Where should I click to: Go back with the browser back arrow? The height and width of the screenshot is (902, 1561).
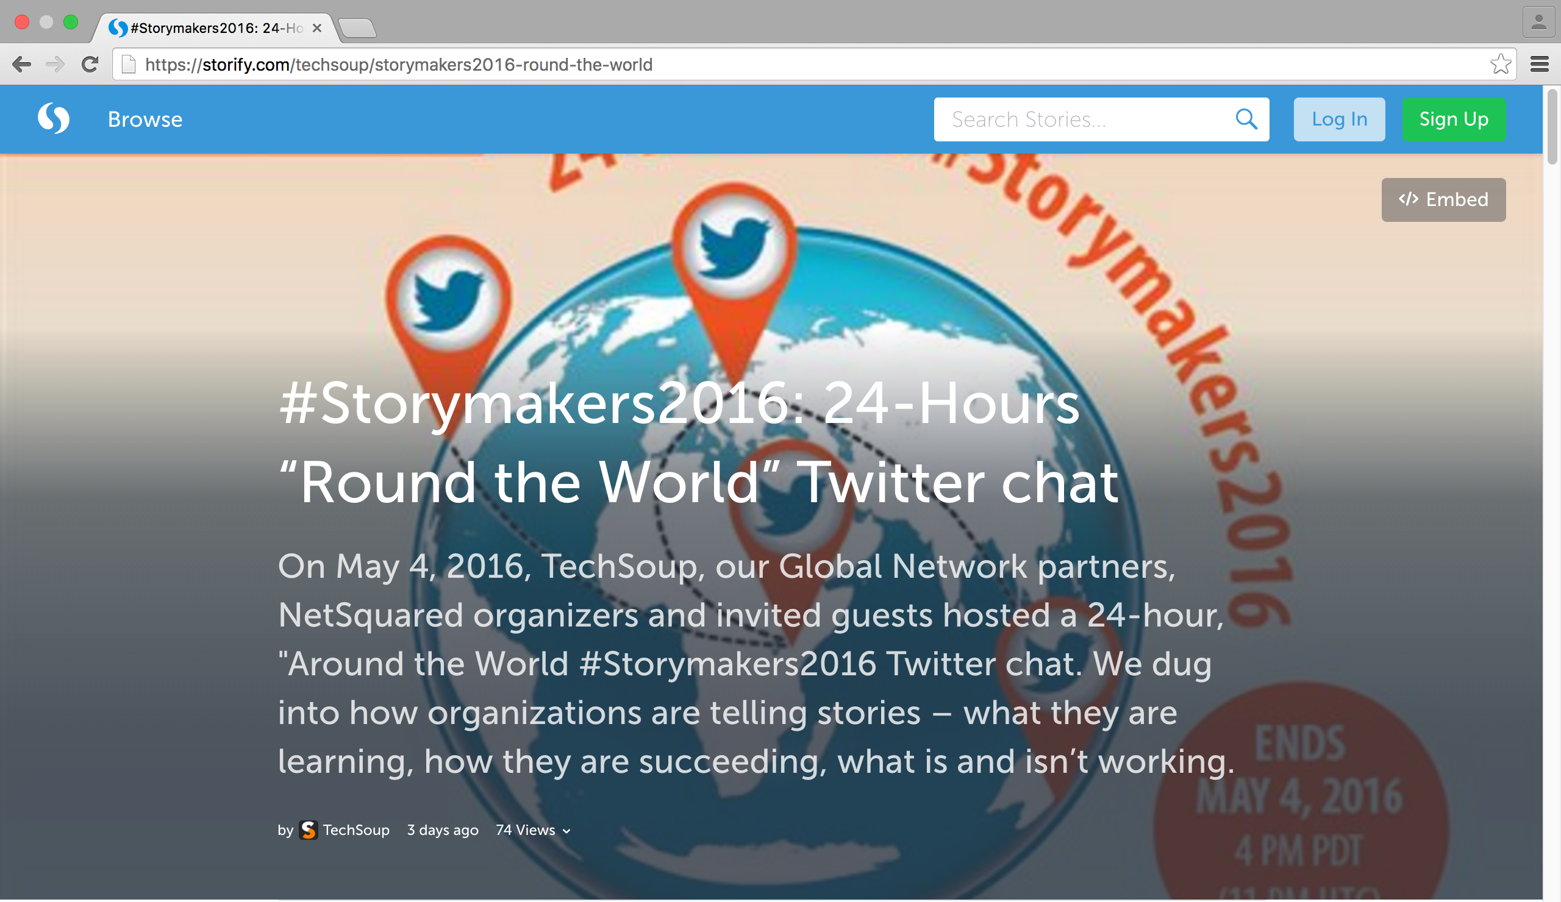[22, 65]
